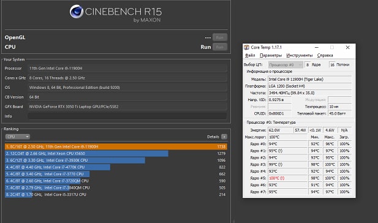Open the Инструменты menu in Core Temp
The width and height of the screenshot is (378, 223).
pos(300,55)
